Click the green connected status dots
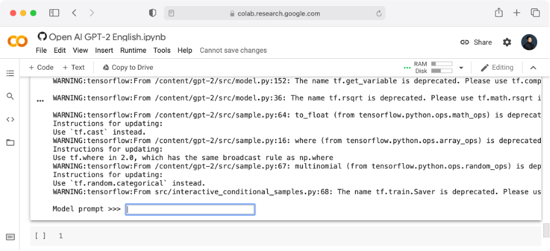 407,68
